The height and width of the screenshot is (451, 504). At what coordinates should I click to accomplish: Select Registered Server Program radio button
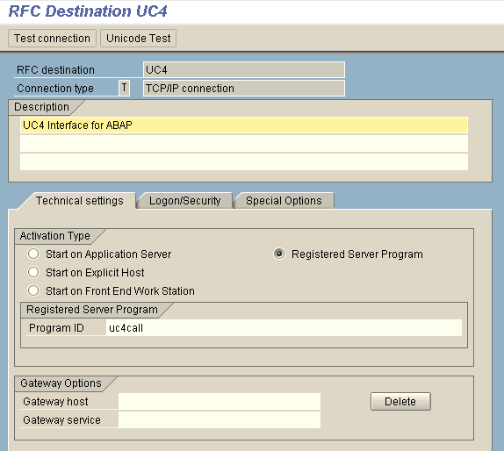point(279,254)
